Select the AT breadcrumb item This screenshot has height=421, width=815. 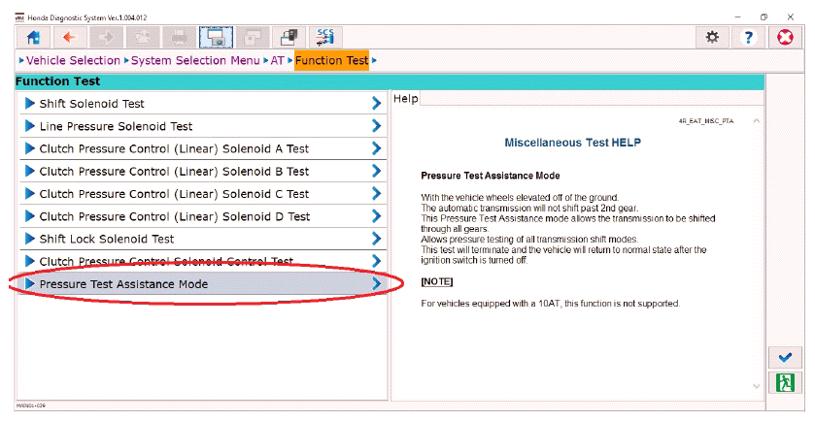pyautogui.click(x=278, y=61)
